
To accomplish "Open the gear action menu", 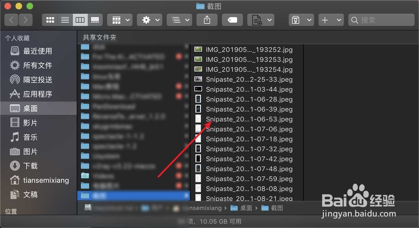I will click(x=150, y=20).
